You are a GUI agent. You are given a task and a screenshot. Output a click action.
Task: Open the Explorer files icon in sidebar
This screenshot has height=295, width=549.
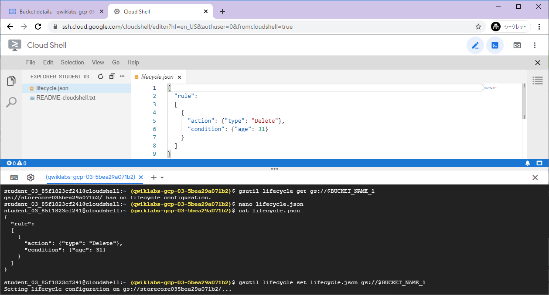coord(11,81)
